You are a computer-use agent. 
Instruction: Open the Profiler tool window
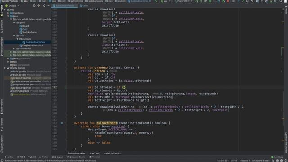coord(44,157)
